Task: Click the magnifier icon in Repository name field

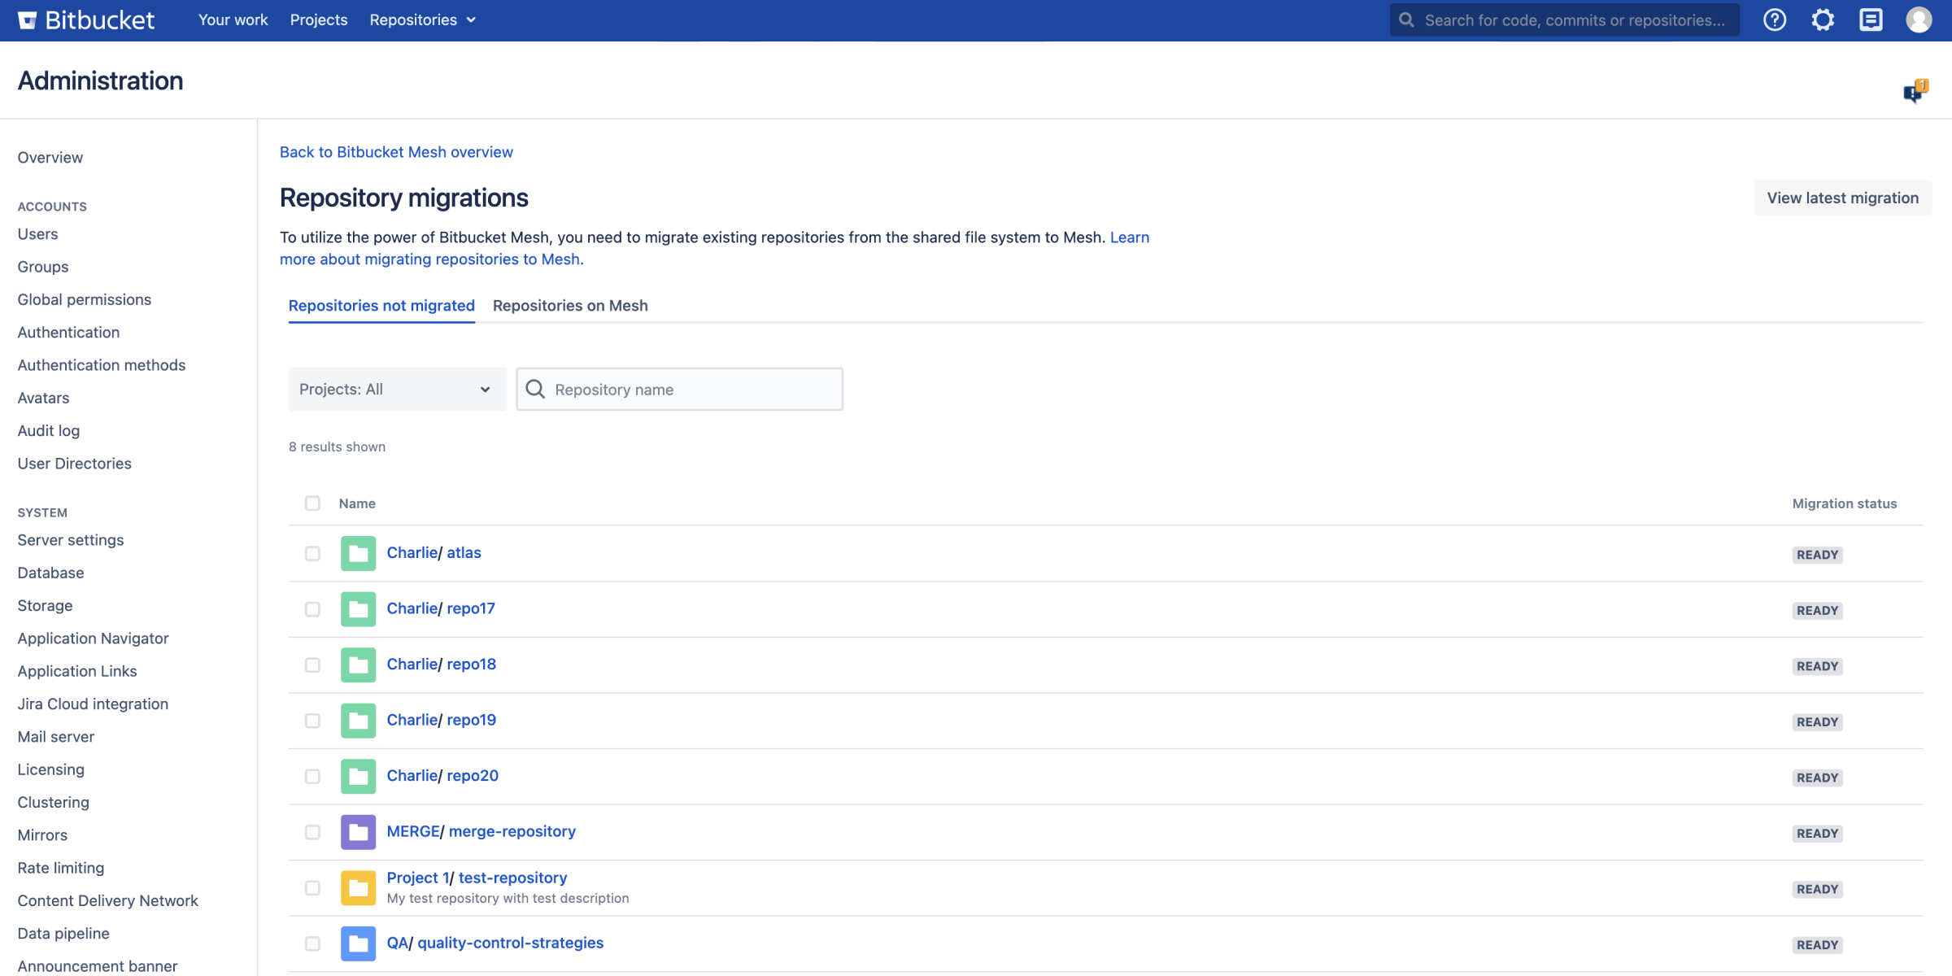Action: [535, 389]
